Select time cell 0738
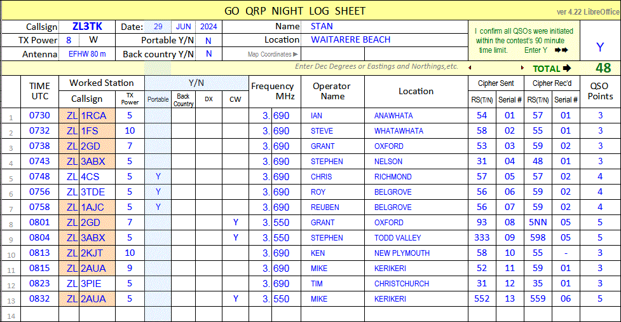The image size is (621, 322). click(39, 146)
